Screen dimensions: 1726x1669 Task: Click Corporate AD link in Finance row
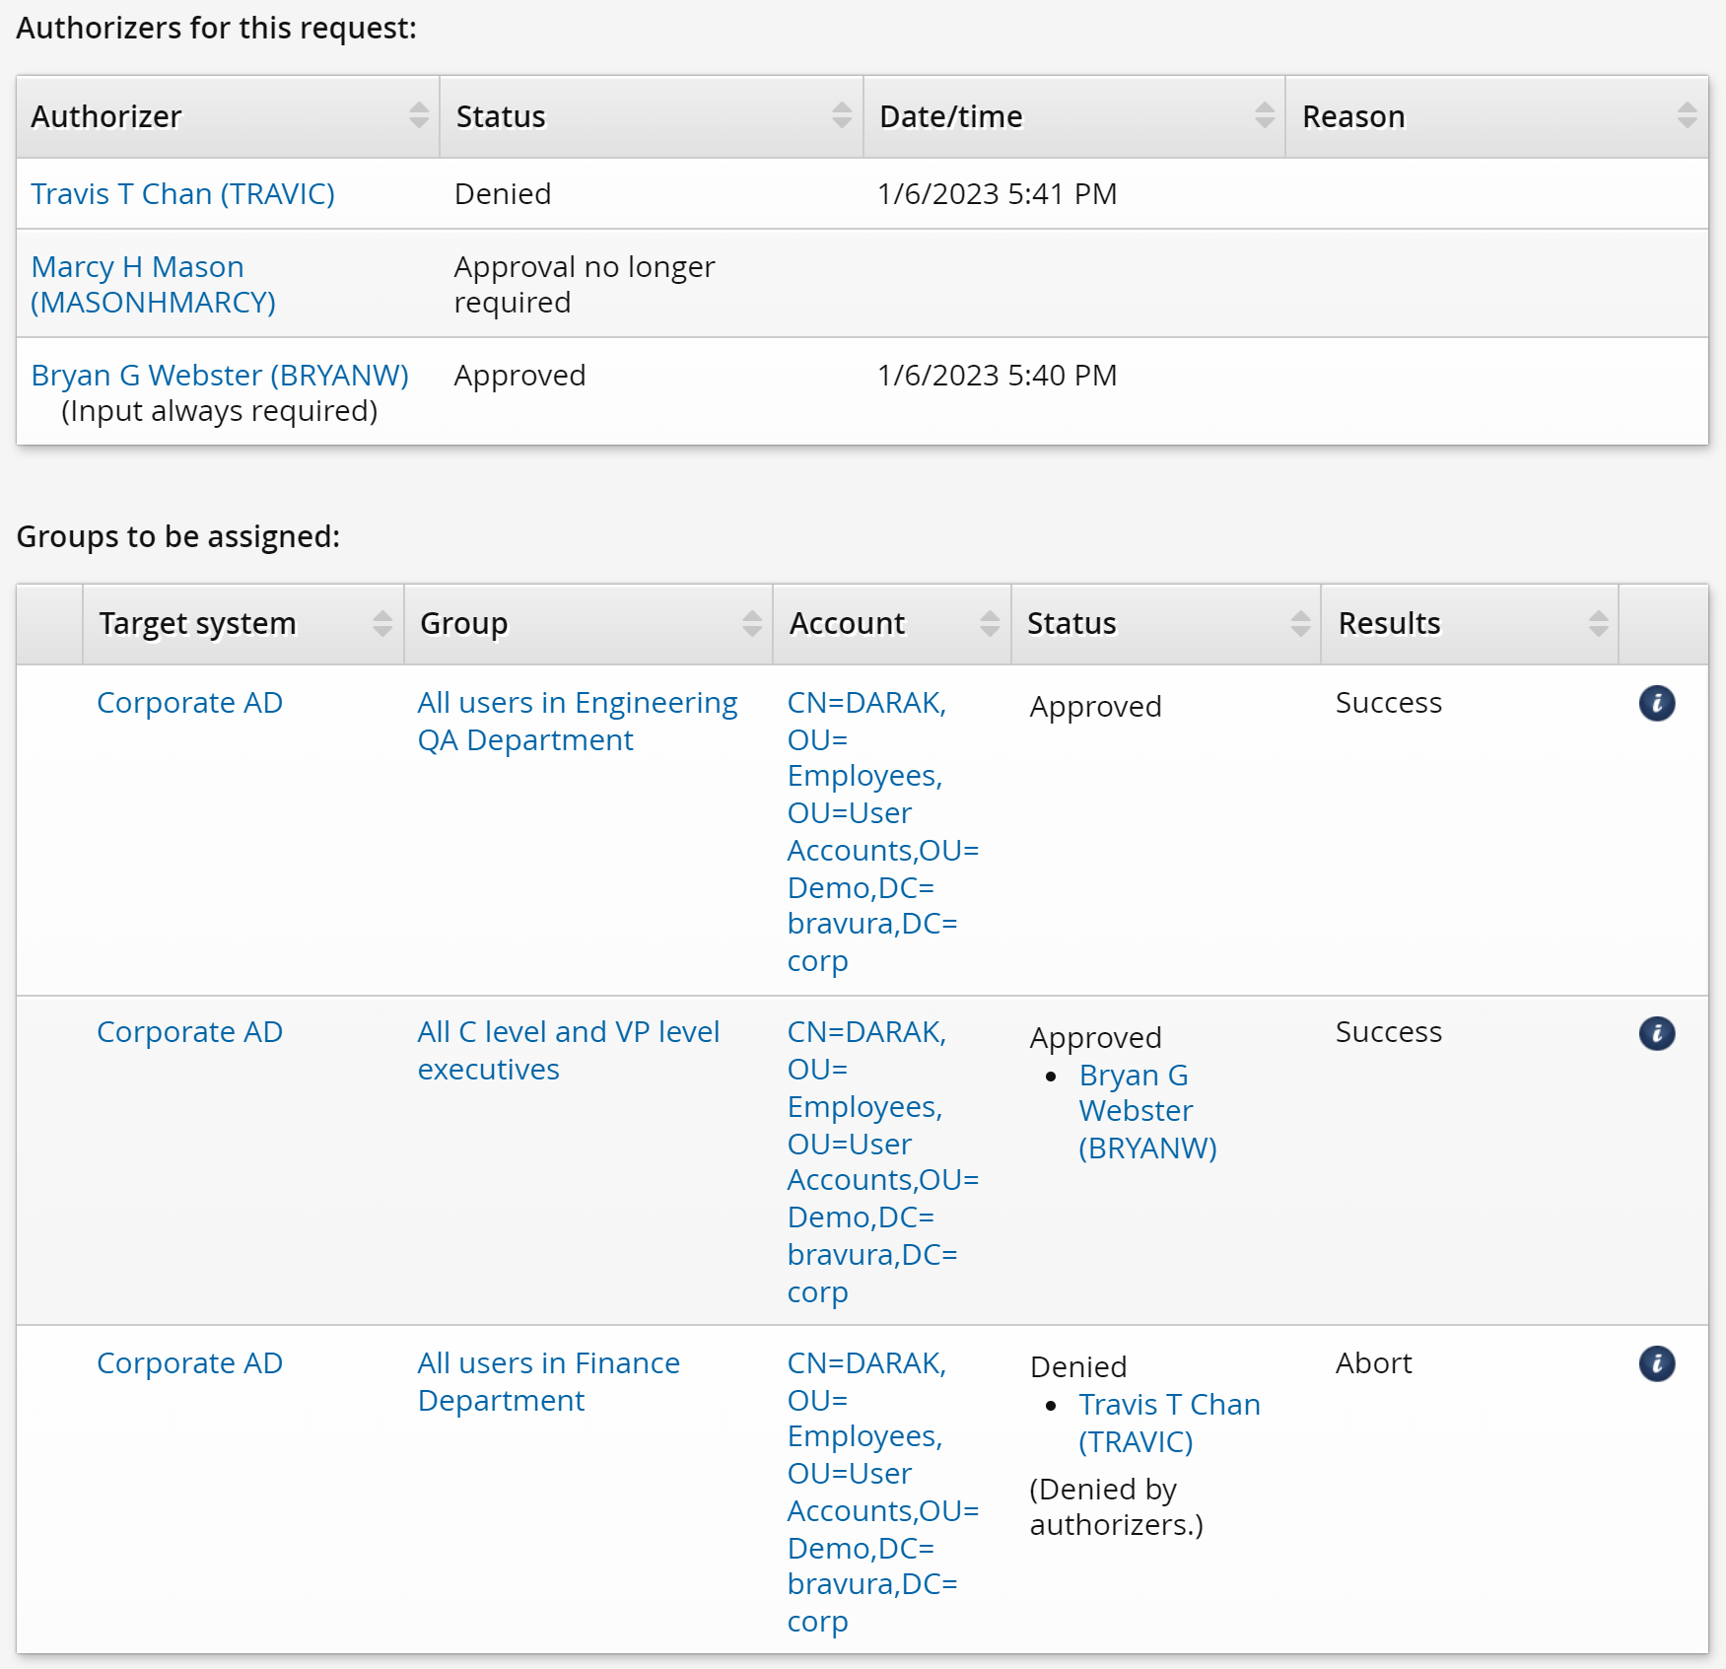coord(189,1363)
